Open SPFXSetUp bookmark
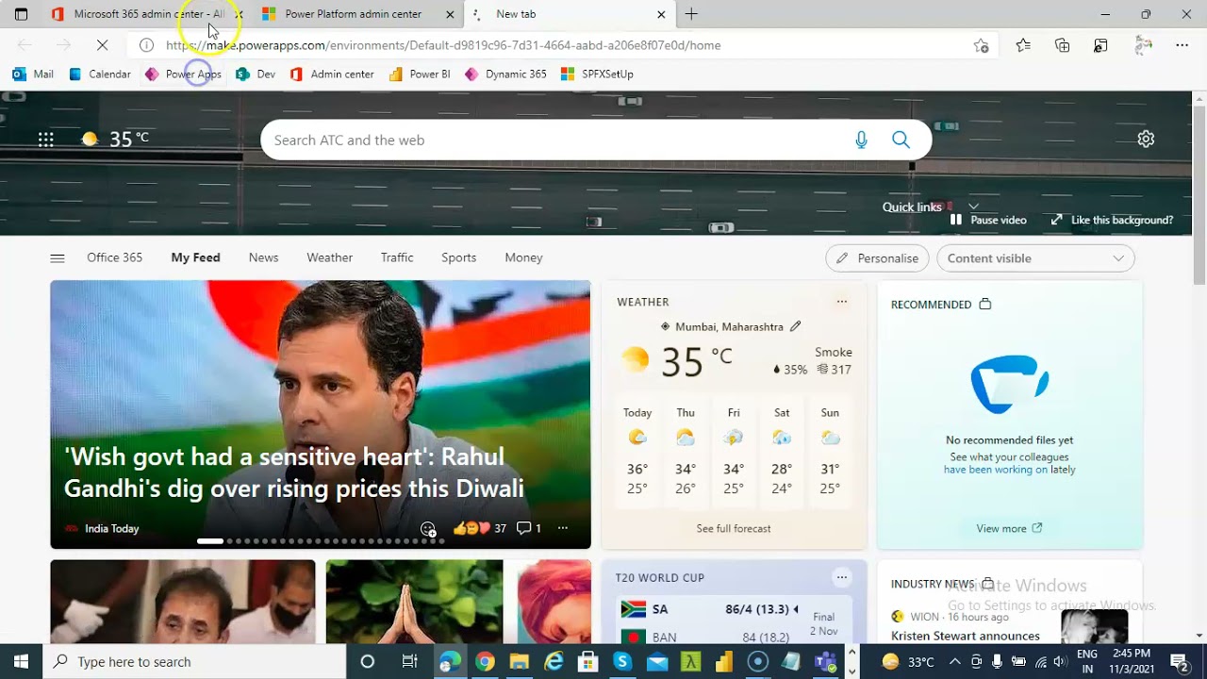Image resolution: width=1207 pixels, height=679 pixels. click(597, 74)
